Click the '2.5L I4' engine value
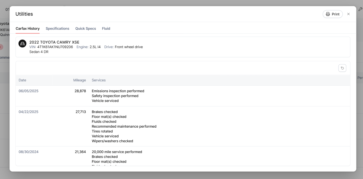 (95, 47)
